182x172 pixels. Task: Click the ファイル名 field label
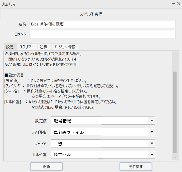39,132
